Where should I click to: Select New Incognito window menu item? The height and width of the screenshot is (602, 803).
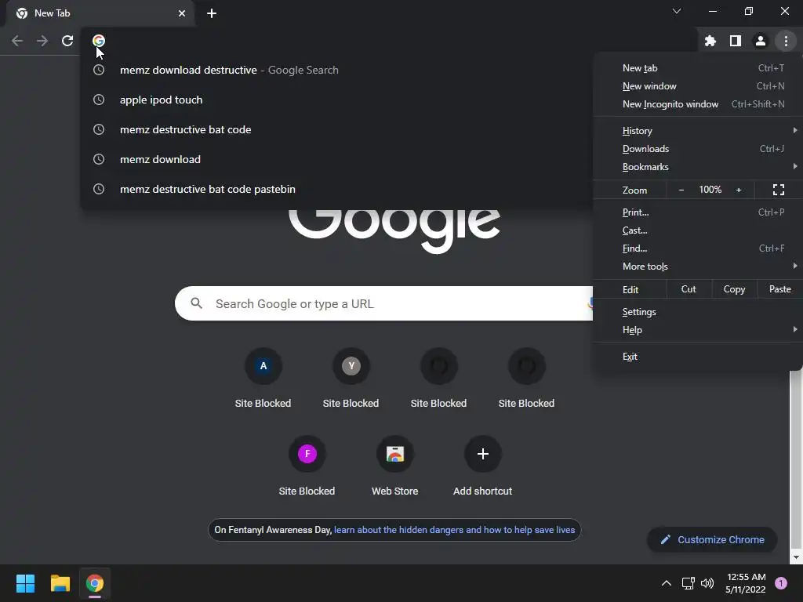click(x=697, y=104)
